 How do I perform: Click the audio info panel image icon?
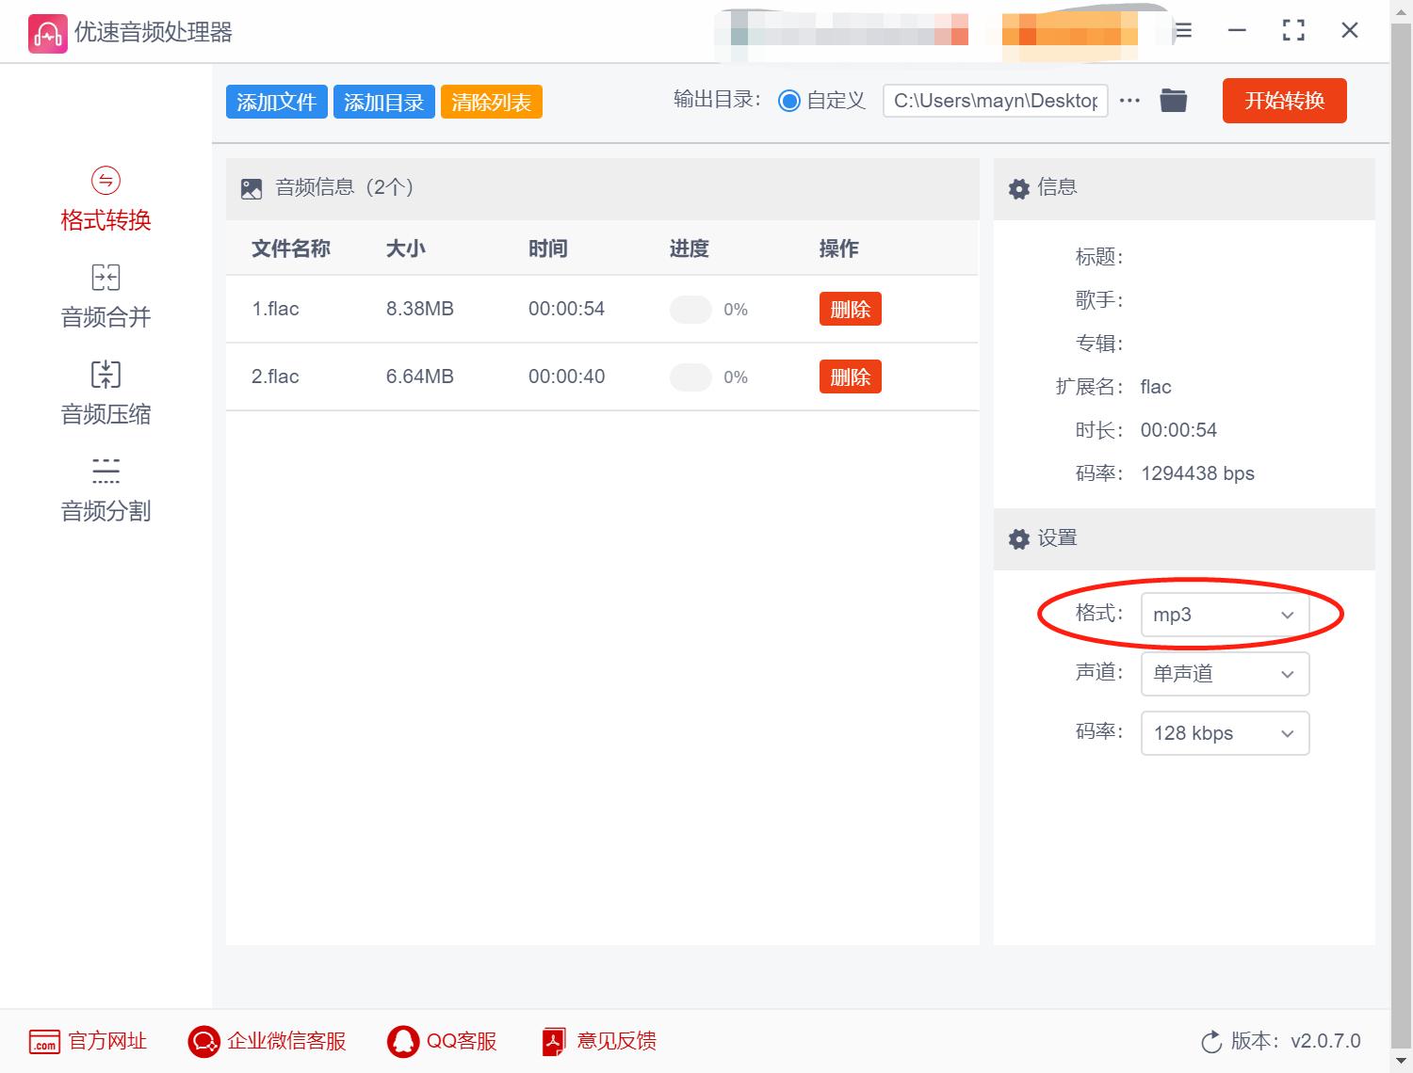pyautogui.click(x=251, y=187)
